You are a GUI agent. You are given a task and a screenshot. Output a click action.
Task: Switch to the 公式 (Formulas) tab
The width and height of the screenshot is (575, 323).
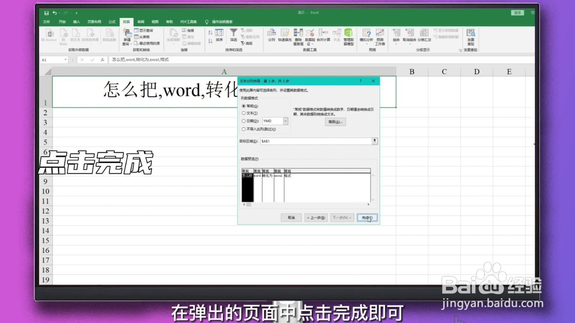coord(112,22)
